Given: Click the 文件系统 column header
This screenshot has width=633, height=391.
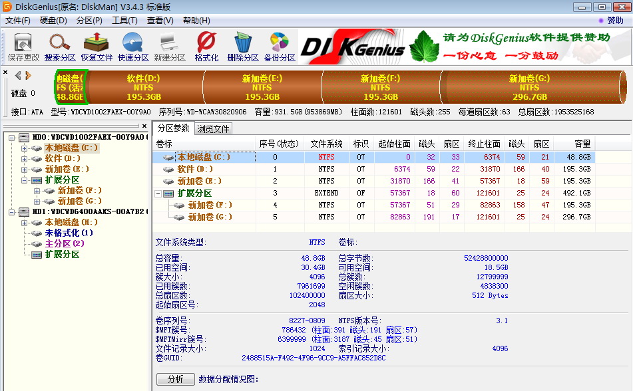Looking at the screenshot, I should pyautogui.click(x=326, y=144).
